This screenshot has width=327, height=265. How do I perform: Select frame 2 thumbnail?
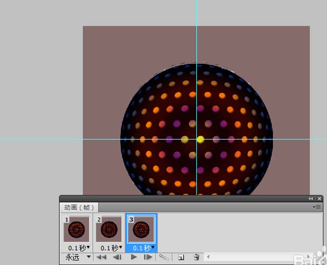[x=109, y=230]
